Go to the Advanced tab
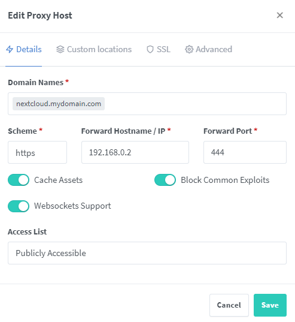295x322 pixels. point(208,49)
